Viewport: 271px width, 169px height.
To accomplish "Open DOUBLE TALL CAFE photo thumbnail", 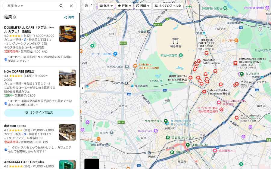I will (x=67, y=34).
